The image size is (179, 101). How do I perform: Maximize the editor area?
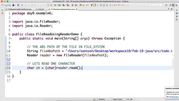click(x=171, y=9)
